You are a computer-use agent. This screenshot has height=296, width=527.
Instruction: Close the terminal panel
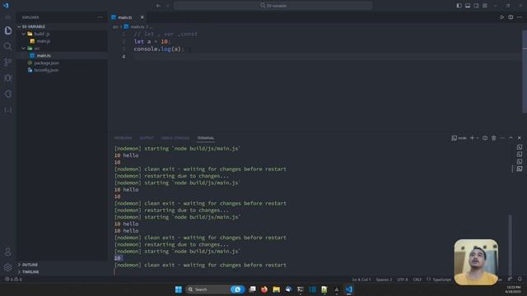[520, 138]
